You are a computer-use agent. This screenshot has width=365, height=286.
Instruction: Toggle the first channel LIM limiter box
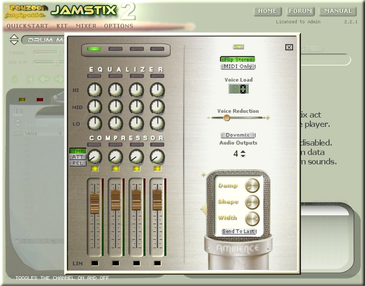click(x=95, y=263)
